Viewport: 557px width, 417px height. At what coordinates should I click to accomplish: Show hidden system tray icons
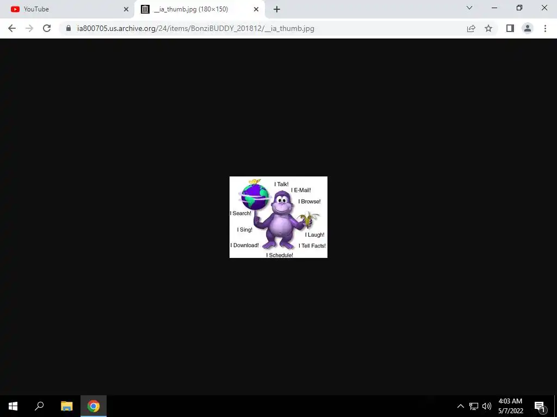460,406
